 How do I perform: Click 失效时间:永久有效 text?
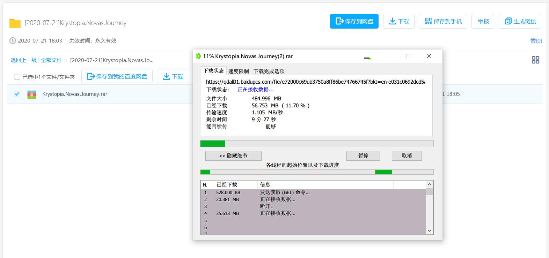coord(93,41)
